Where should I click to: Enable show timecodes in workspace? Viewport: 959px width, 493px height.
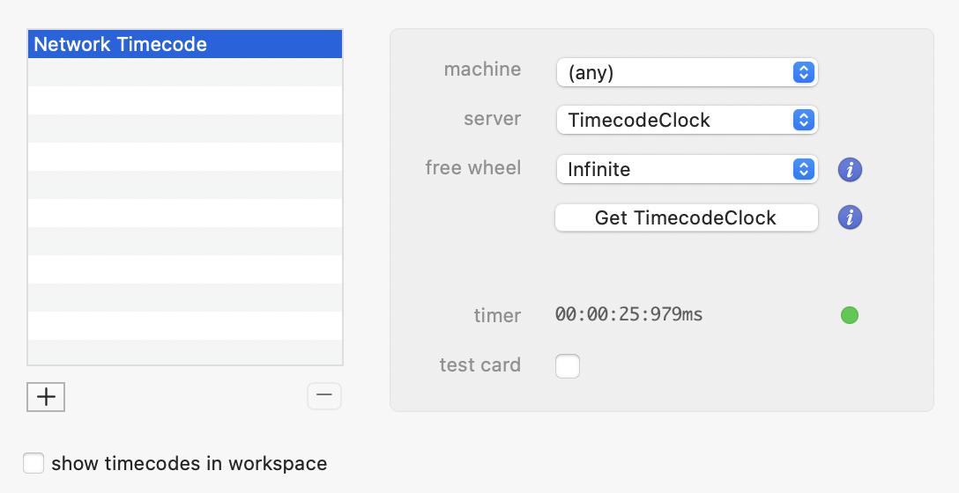[x=33, y=463]
